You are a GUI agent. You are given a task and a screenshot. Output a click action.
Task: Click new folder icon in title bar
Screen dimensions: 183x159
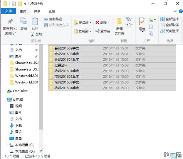[x=20, y=4]
